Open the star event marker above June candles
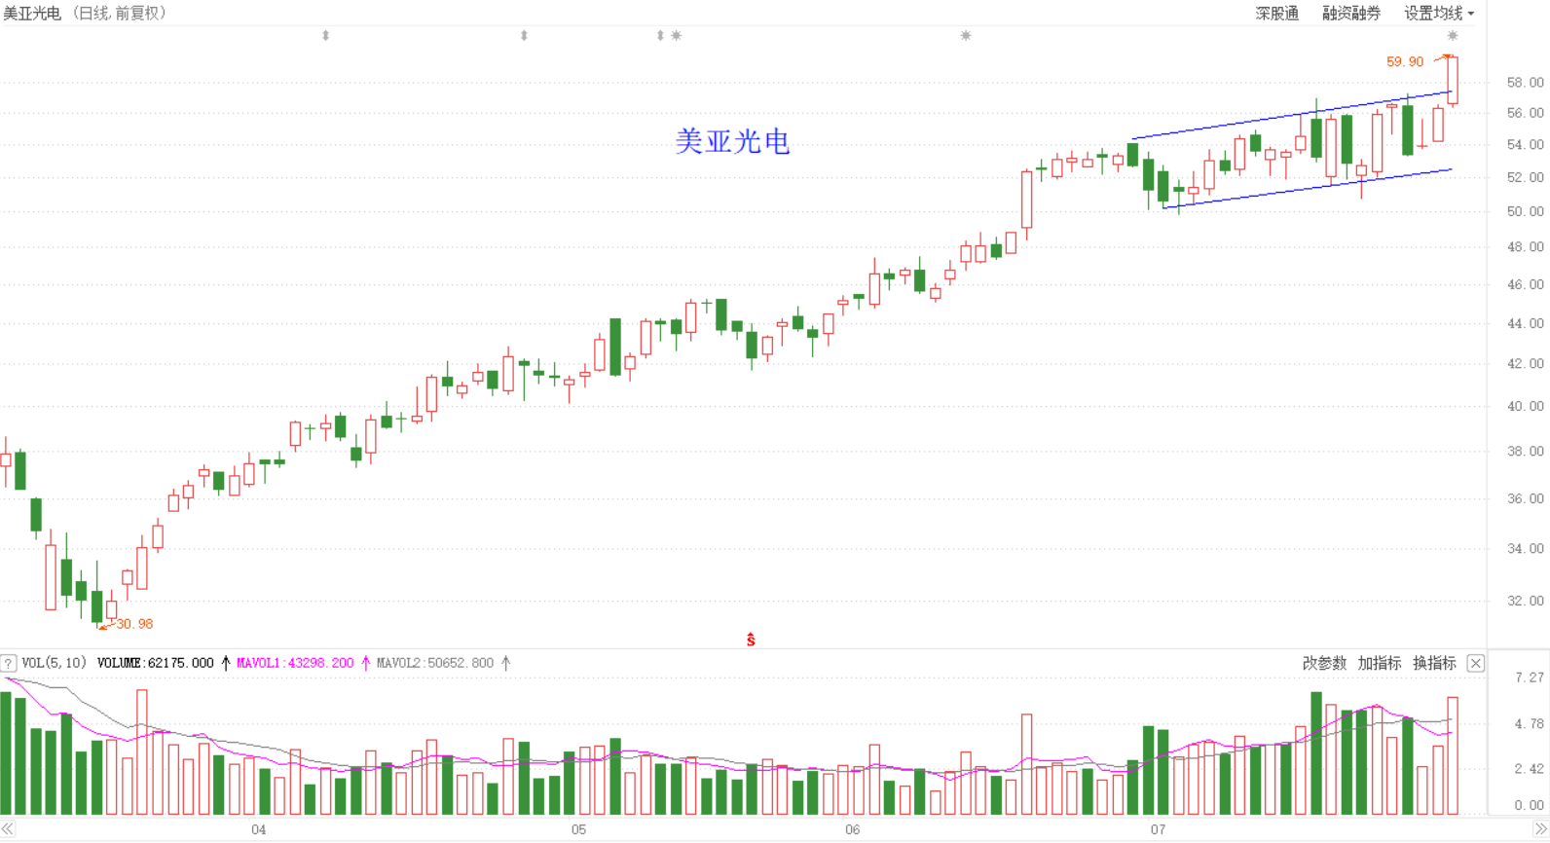This screenshot has height=843, width=1550. point(966,36)
